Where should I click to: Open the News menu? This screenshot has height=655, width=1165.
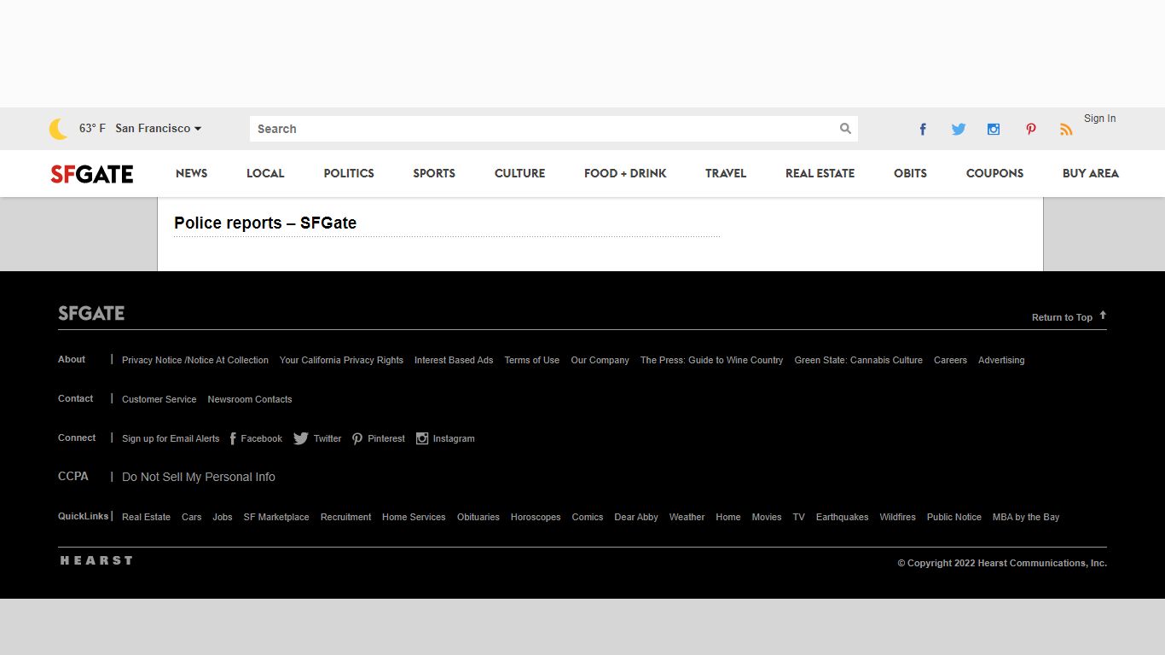tap(192, 173)
